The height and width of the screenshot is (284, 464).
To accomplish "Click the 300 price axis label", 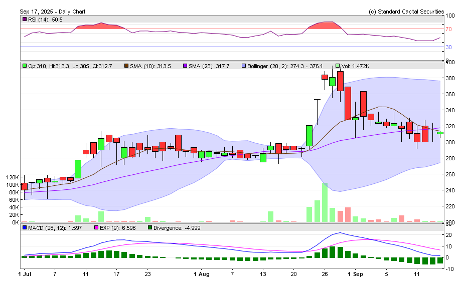I will [x=450, y=142].
